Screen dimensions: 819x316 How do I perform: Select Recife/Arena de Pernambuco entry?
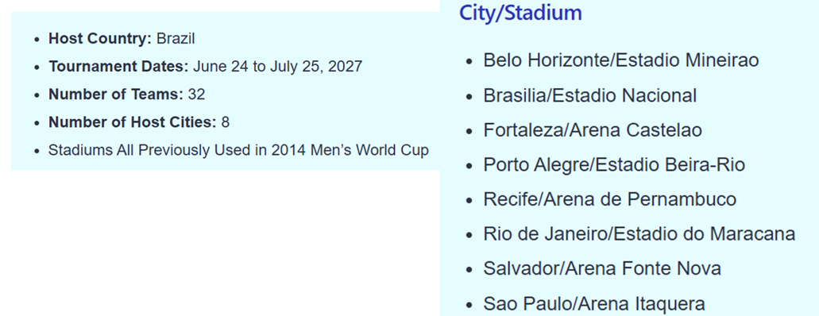(x=609, y=199)
